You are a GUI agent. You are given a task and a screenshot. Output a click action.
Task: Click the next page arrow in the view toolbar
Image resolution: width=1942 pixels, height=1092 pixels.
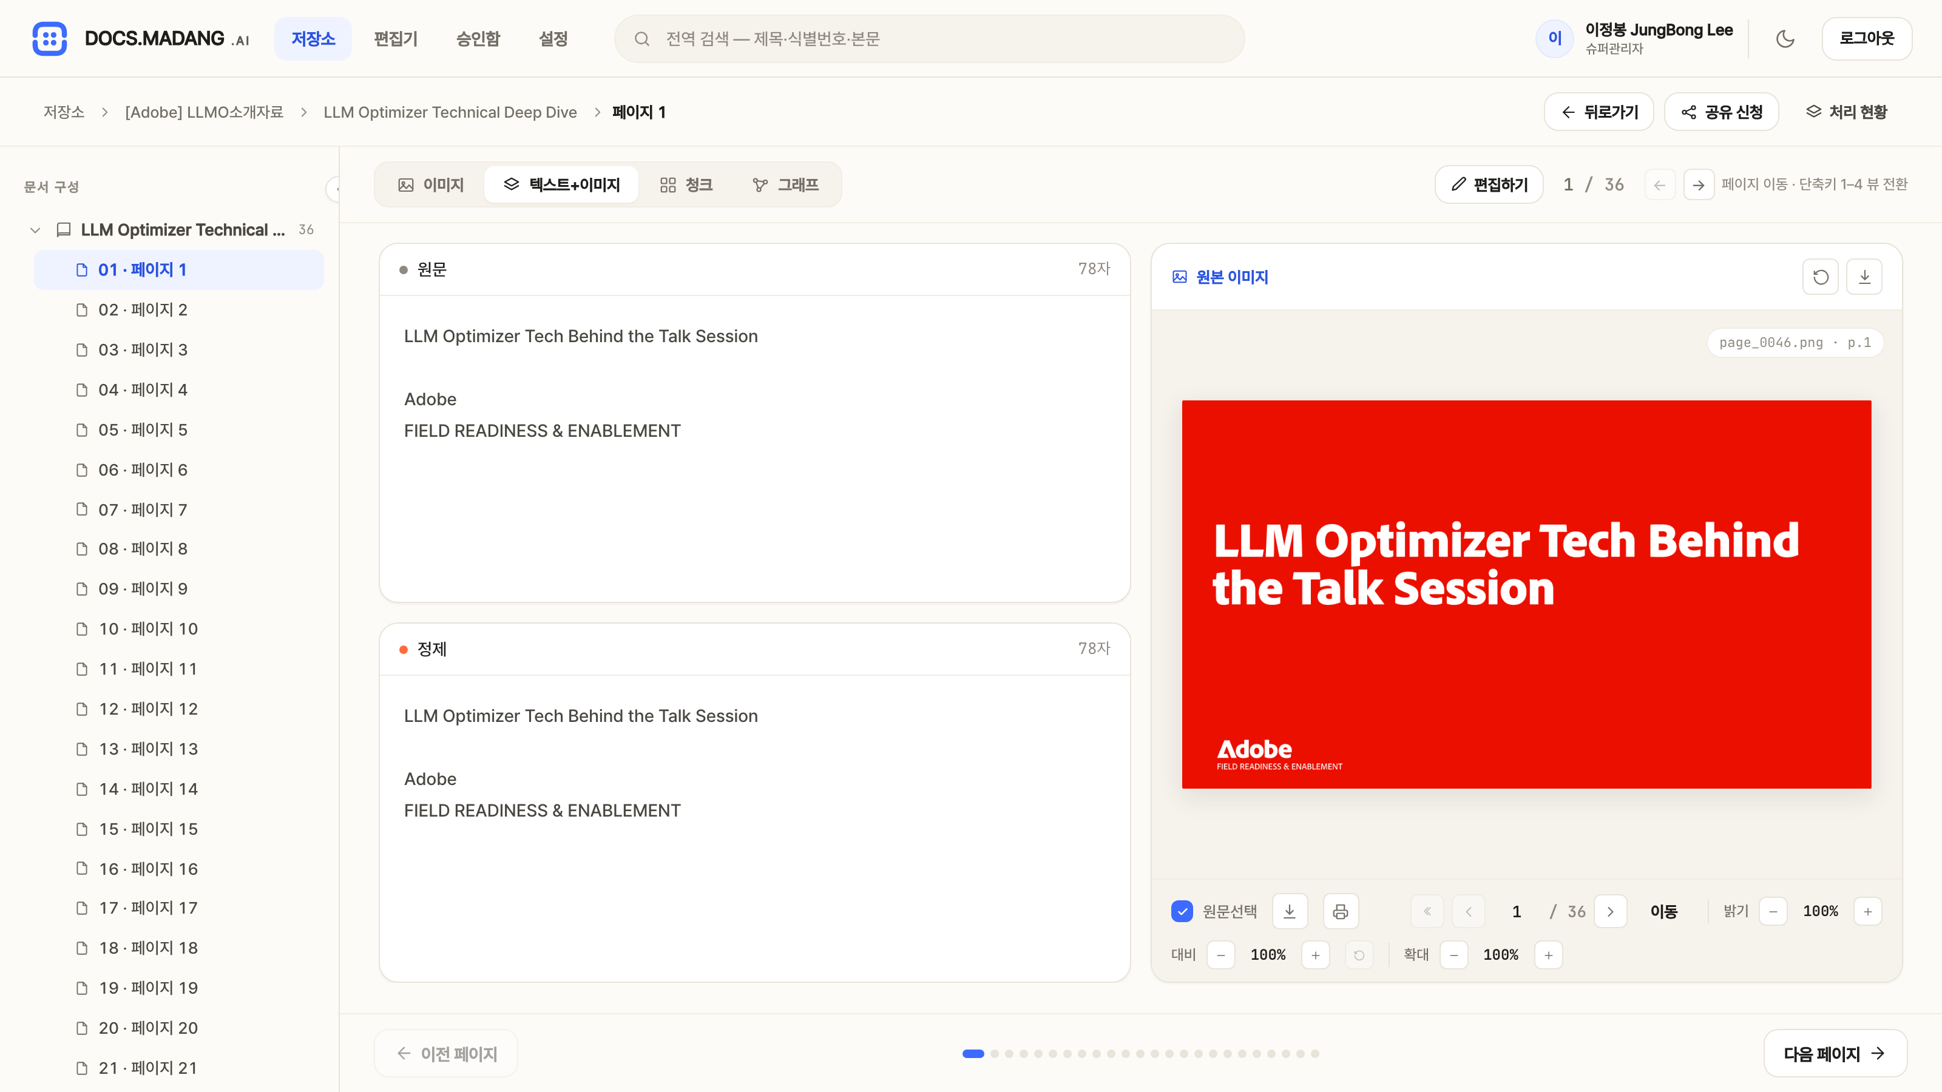[1699, 184]
